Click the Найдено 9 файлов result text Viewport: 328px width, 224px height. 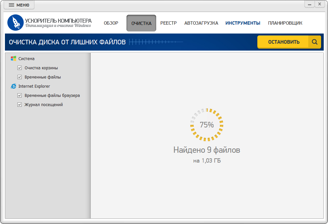(207, 150)
